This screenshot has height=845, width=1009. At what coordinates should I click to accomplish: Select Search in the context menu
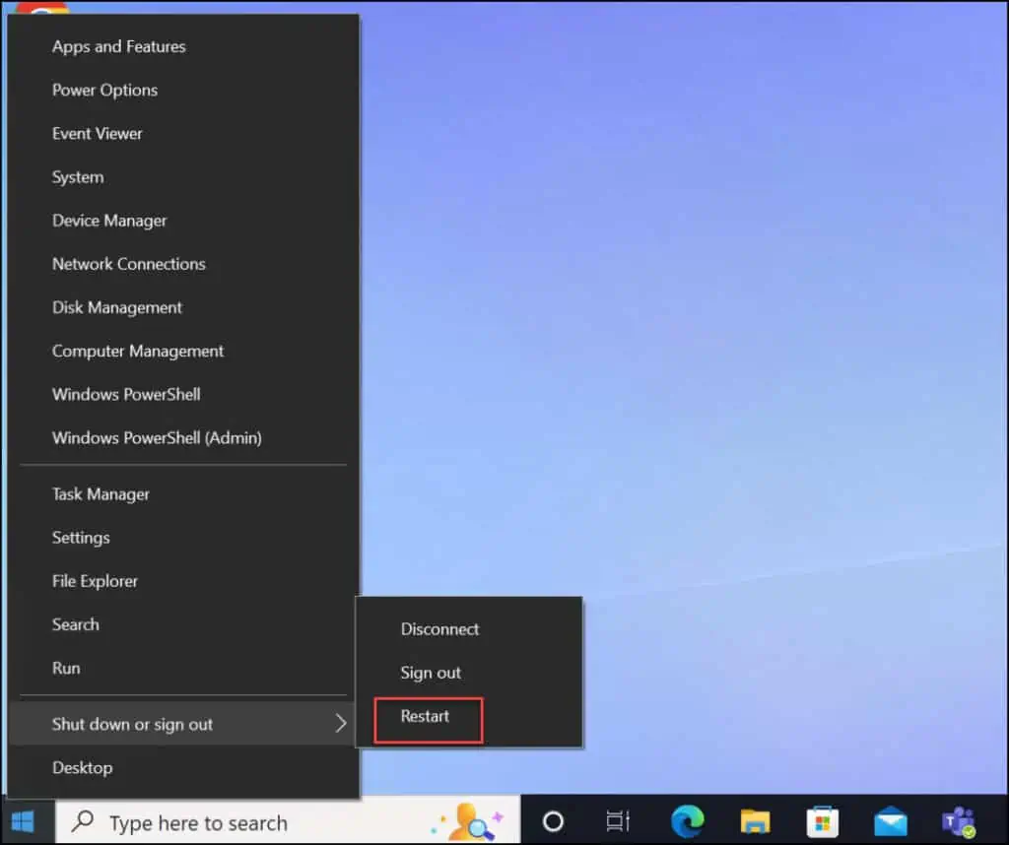[x=182, y=624]
